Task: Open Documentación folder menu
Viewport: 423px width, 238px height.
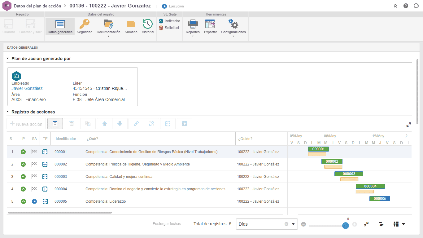Action: pos(108,28)
